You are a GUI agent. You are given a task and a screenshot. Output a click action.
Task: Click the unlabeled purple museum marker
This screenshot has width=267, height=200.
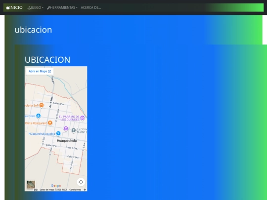coord(66,128)
